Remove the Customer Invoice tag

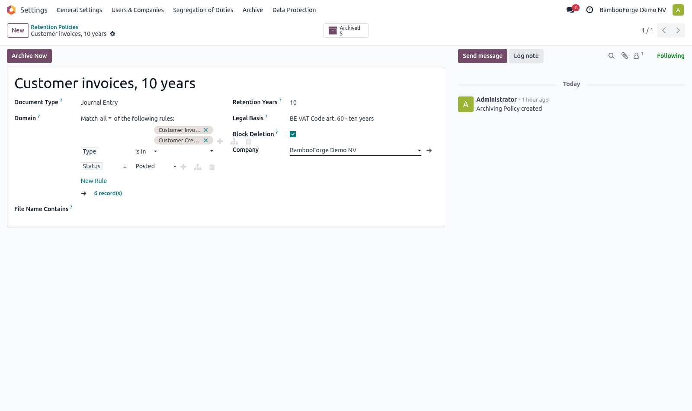point(206,130)
